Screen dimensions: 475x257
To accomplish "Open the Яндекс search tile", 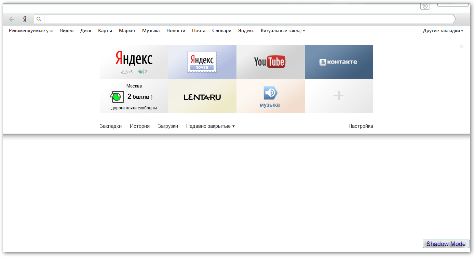I will point(134,62).
